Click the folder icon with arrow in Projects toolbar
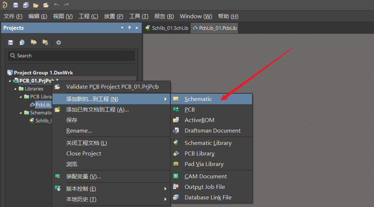The image size is (374, 207). pyautogui.click(x=34, y=42)
